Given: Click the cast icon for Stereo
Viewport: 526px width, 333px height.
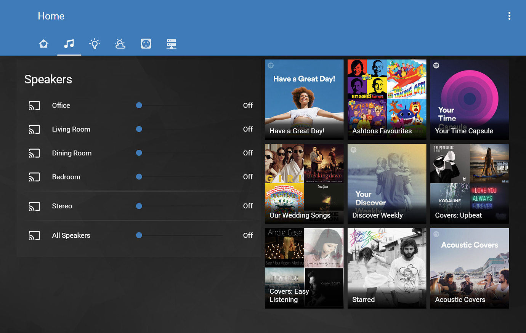Looking at the screenshot, I should click(34, 206).
